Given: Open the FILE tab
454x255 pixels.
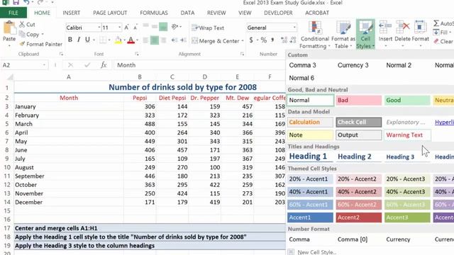Looking at the screenshot, I should point(13,13).
